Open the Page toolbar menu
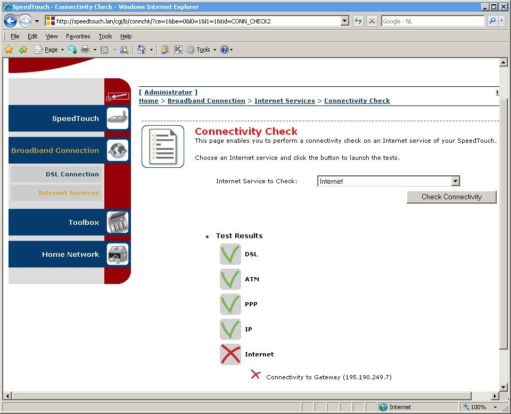 pos(49,50)
